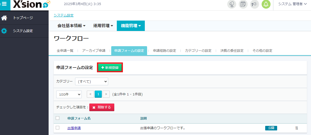Image resolution: width=311 pixels, height=135 pixels.
Task: Click the gear icon beside システム設定
Action: (x=4, y=31)
